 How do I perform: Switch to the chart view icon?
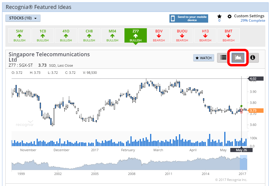click(238, 58)
